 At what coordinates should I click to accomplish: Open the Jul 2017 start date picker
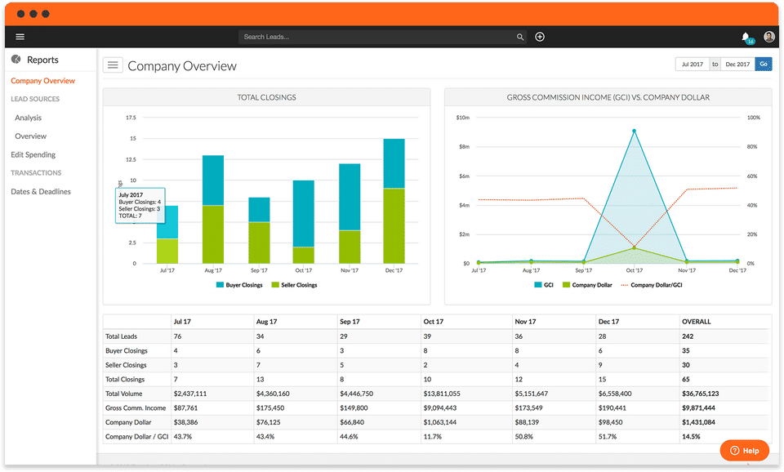693,64
